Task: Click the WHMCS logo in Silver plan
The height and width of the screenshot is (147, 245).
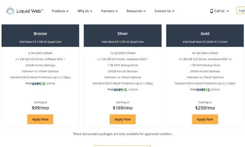Action: (x=120, y=90)
